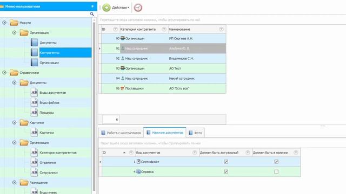Toggle Должен быть в наличии for Сертификат
346x194 pixels.
tap(276, 162)
